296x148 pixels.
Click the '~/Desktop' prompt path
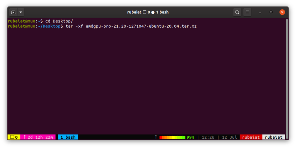click(x=49, y=26)
